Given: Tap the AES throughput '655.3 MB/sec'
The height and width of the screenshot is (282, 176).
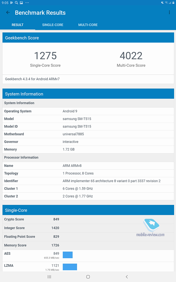Looking at the screenshot, I should pyautogui.click(x=51, y=258).
